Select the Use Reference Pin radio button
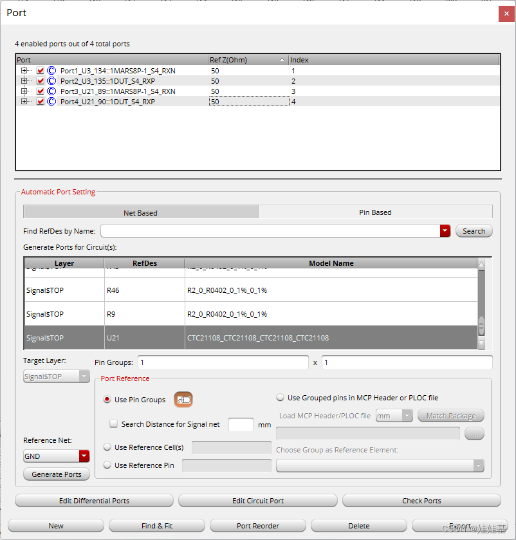516x540 pixels. coord(107,465)
